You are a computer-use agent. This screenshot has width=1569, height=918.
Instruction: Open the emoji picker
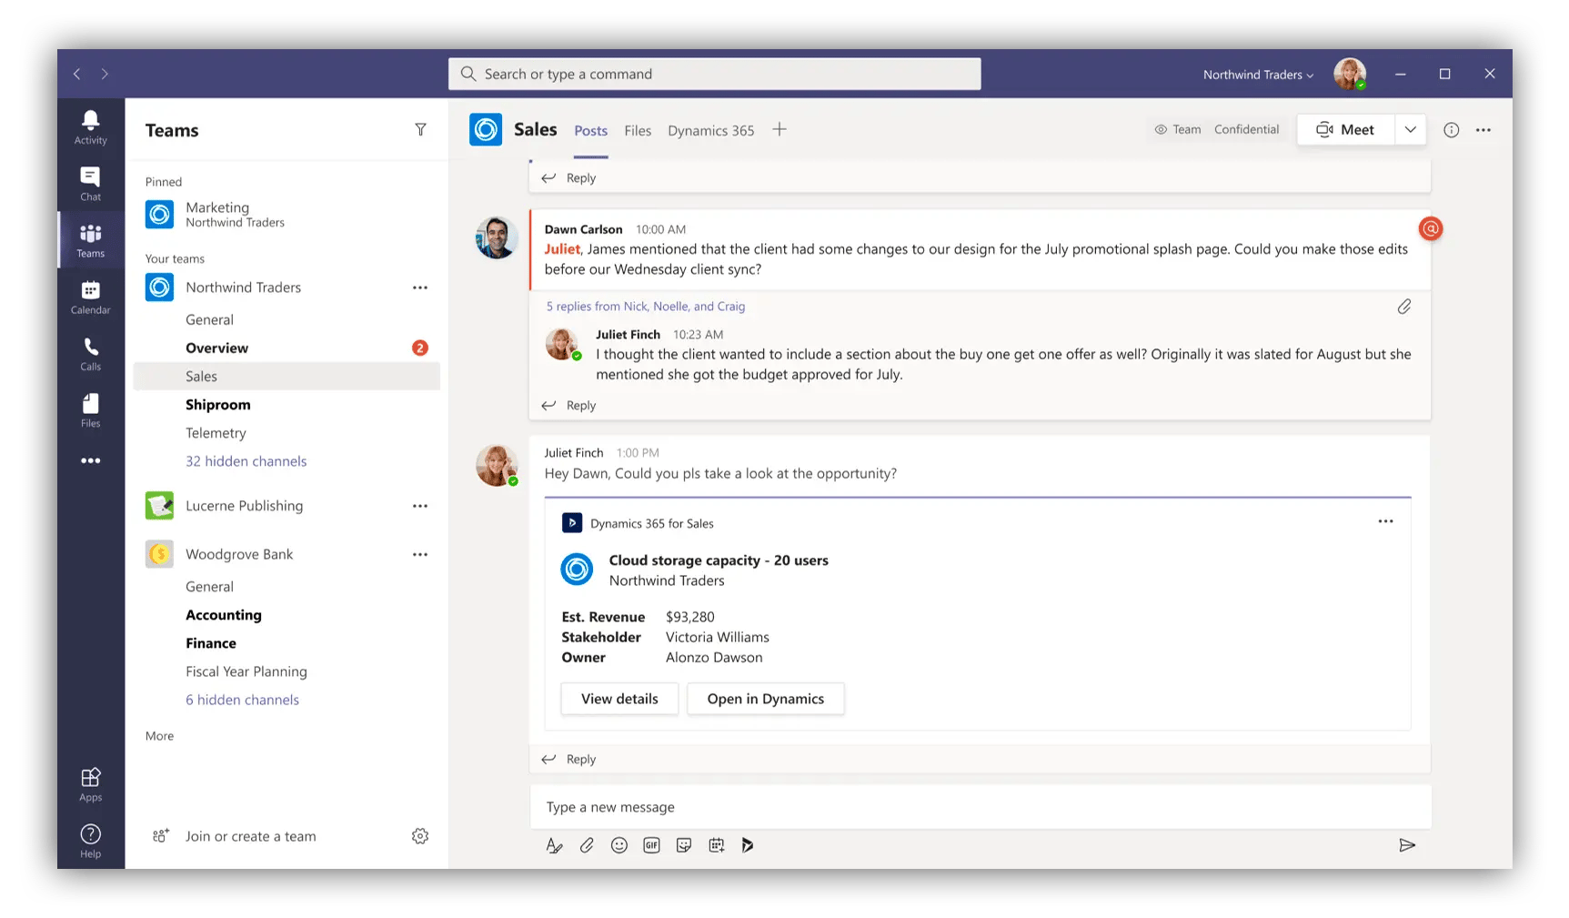(x=619, y=845)
